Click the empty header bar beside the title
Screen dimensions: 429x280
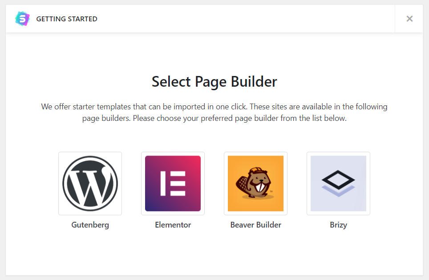246,19
